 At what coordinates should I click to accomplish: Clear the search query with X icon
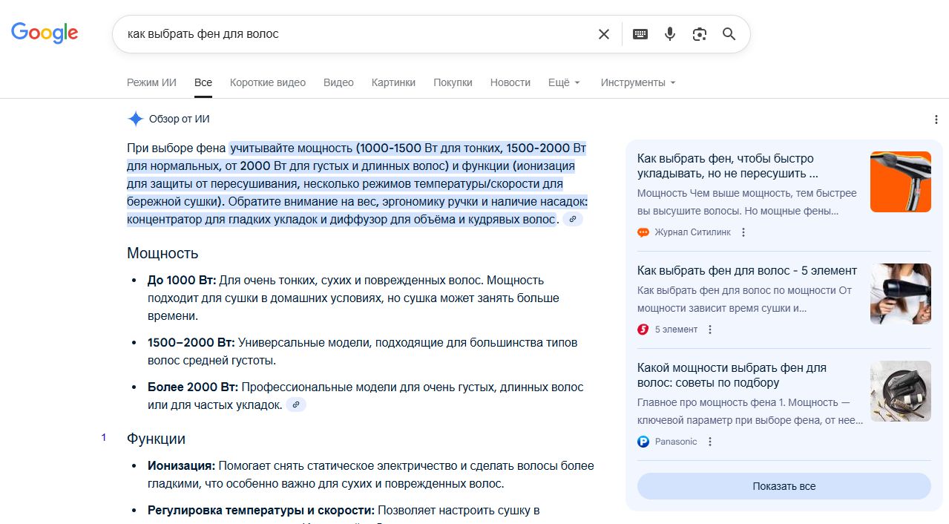(604, 34)
